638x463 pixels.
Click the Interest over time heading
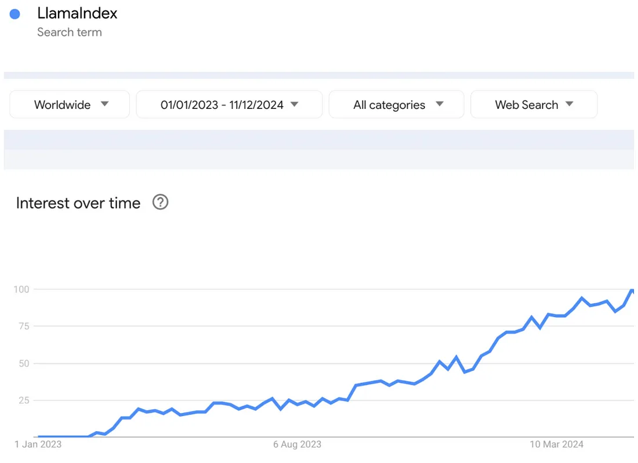coord(78,203)
